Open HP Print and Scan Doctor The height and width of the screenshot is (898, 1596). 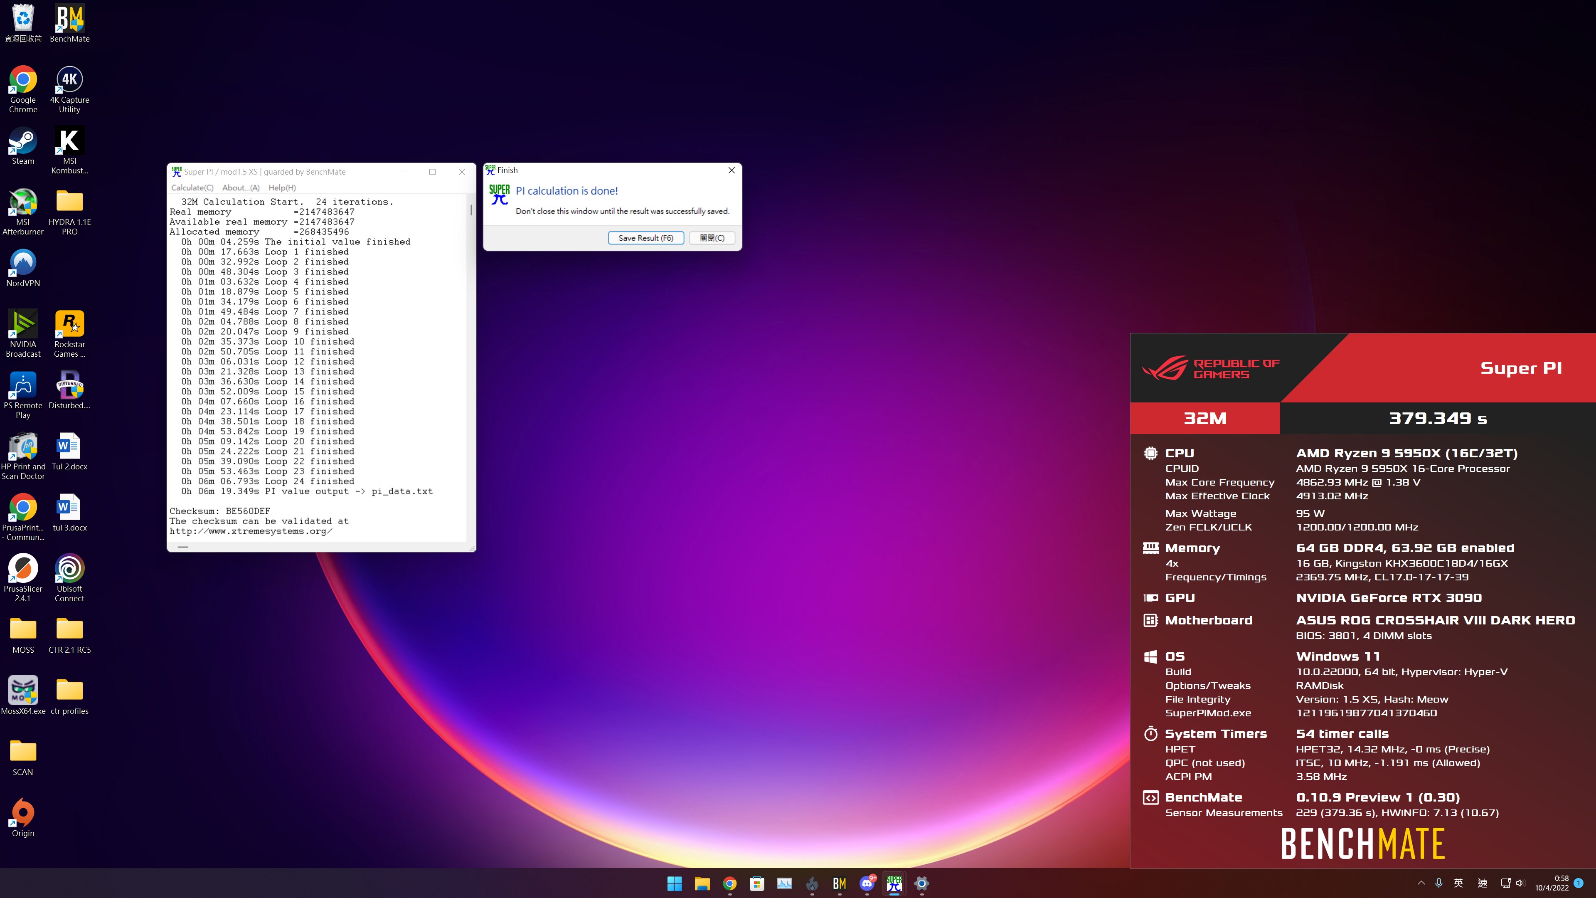[x=23, y=456]
